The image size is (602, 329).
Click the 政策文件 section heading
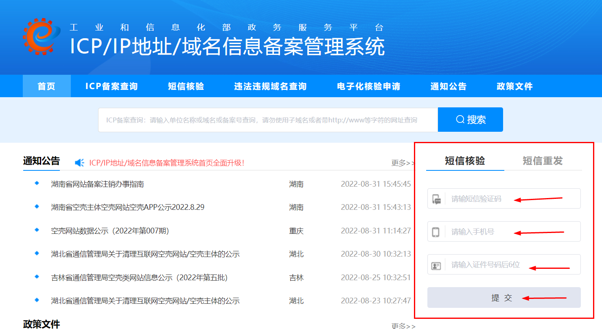[x=42, y=324]
